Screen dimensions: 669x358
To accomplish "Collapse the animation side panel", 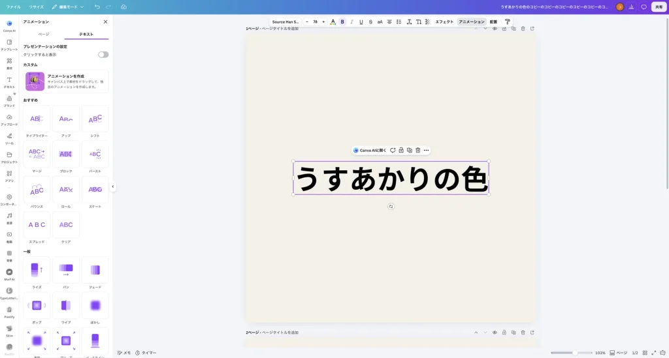I will click(112, 186).
